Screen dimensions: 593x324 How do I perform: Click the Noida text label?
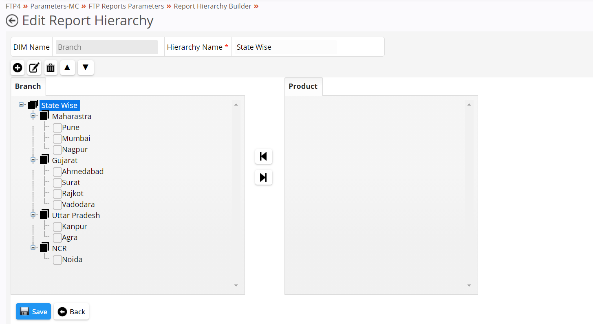tap(72, 260)
